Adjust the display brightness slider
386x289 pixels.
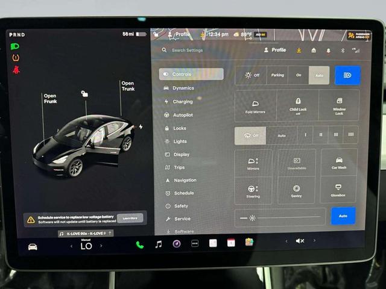280,217
